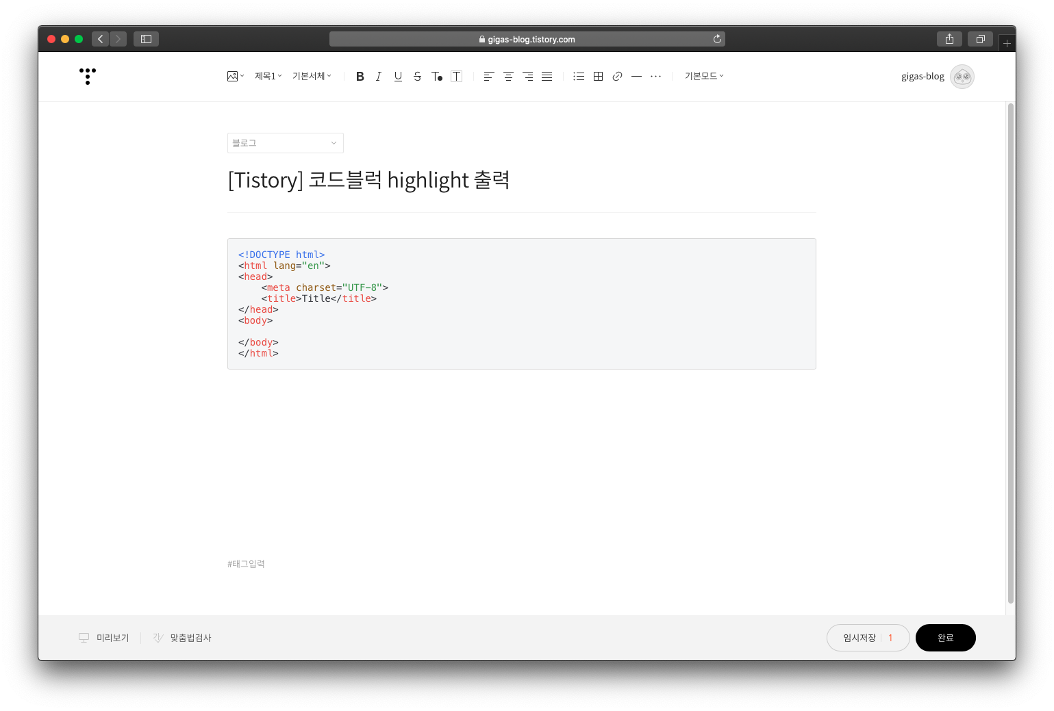Toggle the Safari sidebar
The image size is (1054, 711).
tap(146, 39)
